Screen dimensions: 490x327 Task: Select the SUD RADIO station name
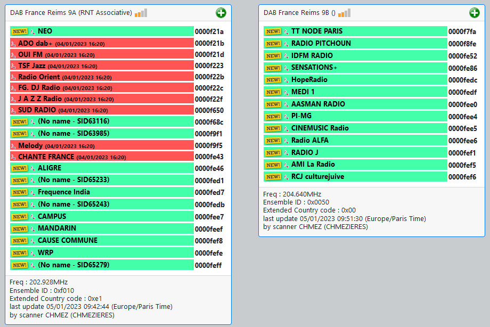(x=37, y=110)
